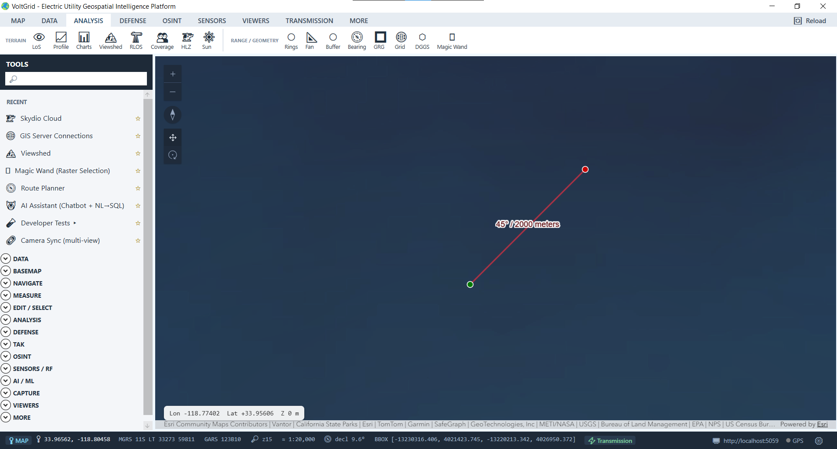Toggle favorite star for Skydio Cloud
Screen dimensions: 837x449
[138, 119]
